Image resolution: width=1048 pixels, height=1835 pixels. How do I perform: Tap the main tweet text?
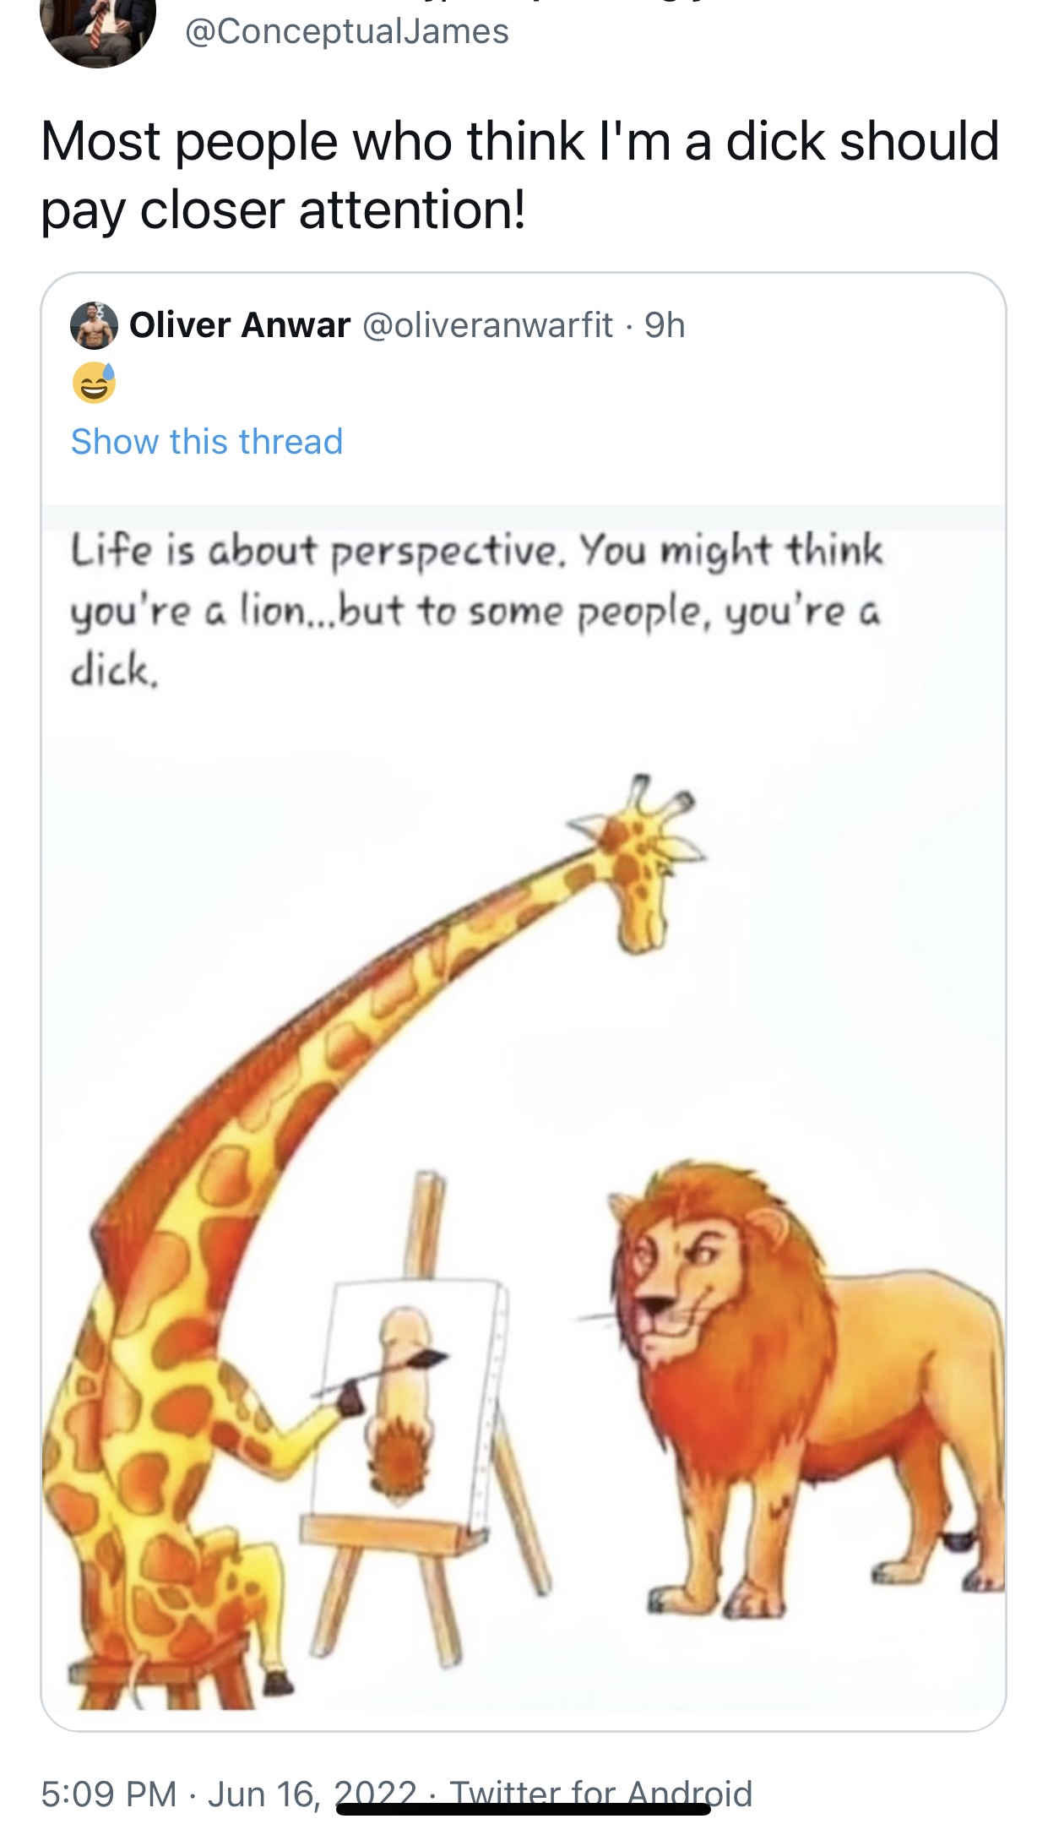(x=520, y=175)
